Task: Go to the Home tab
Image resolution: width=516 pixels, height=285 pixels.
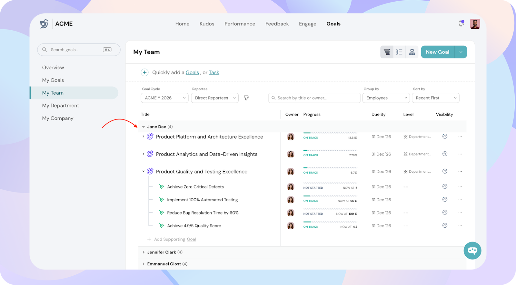Action: tap(182, 24)
